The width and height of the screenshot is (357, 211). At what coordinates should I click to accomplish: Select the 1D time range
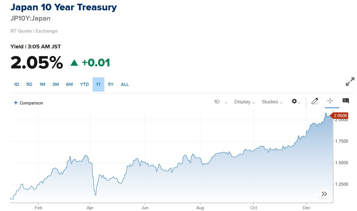(16, 84)
